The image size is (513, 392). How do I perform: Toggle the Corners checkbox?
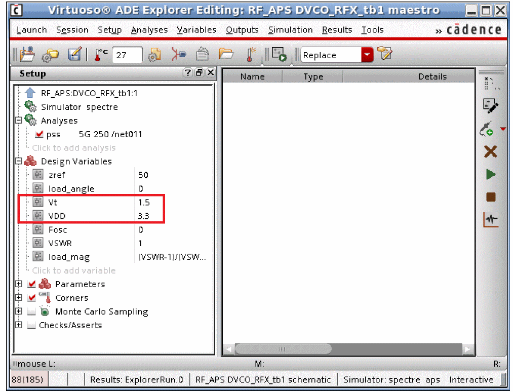click(x=32, y=298)
